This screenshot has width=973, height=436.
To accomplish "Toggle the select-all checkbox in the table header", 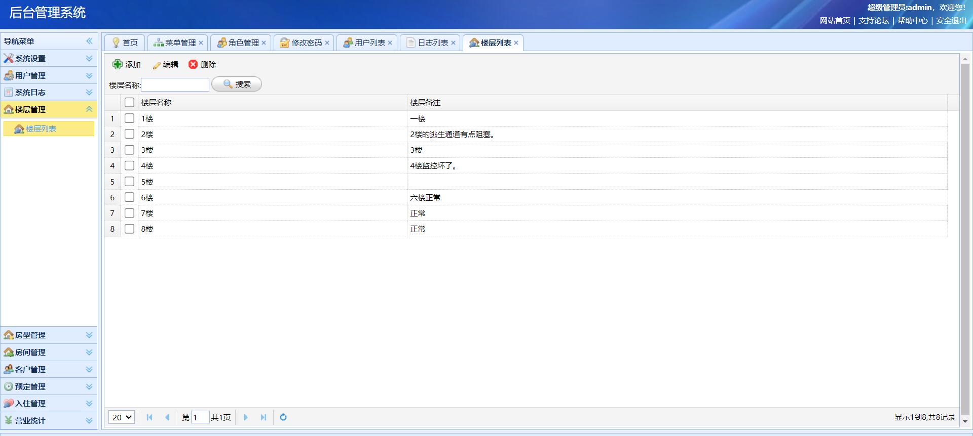I will 129,102.
